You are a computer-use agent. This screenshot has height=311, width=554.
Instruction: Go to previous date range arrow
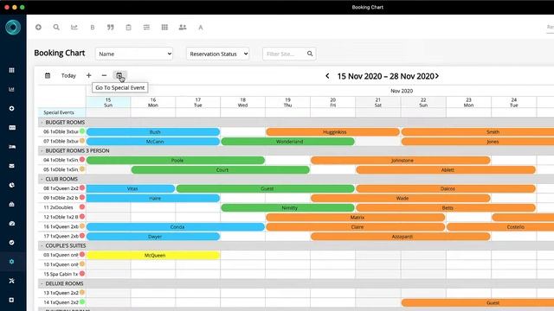click(327, 76)
